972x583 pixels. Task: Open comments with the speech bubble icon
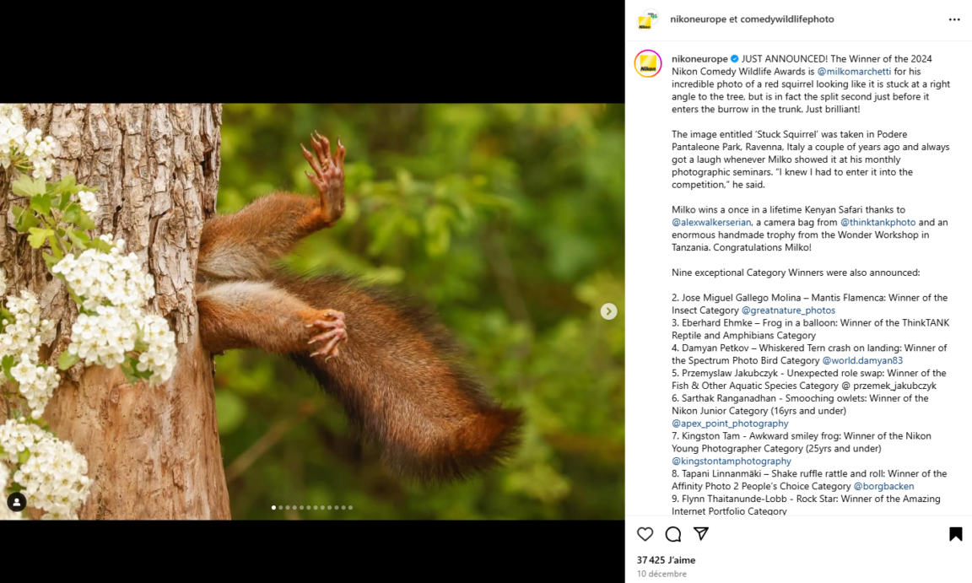pyautogui.click(x=673, y=534)
